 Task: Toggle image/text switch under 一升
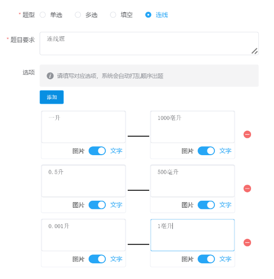(97, 151)
